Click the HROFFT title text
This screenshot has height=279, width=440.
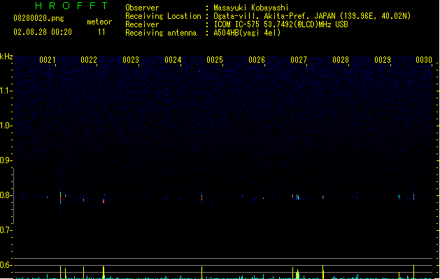[72, 6]
